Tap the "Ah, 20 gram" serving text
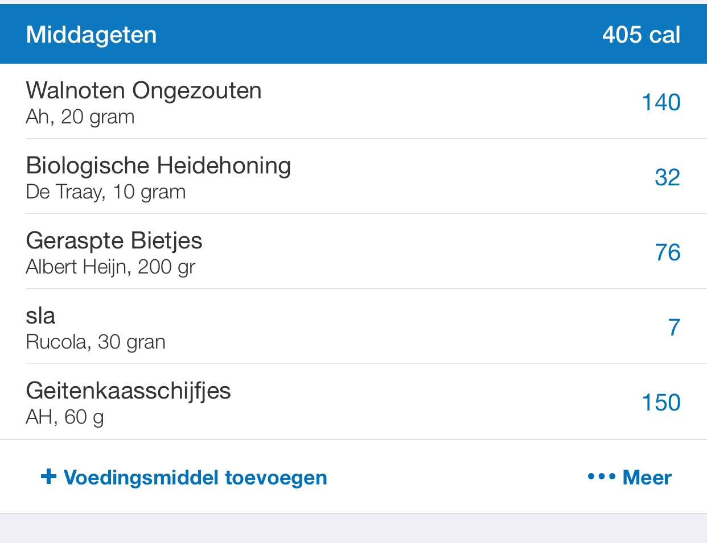The width and height of the screenshot is (707, 543). coord(80,117)
